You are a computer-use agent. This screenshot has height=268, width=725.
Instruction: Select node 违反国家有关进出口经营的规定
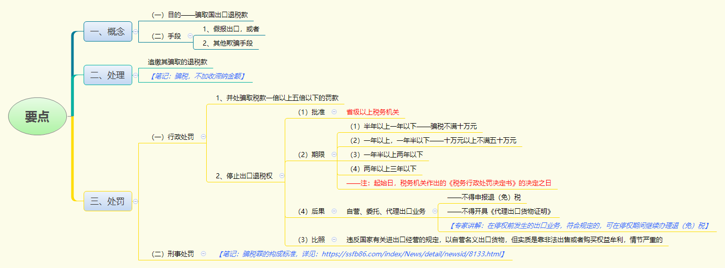coord(505,240)
